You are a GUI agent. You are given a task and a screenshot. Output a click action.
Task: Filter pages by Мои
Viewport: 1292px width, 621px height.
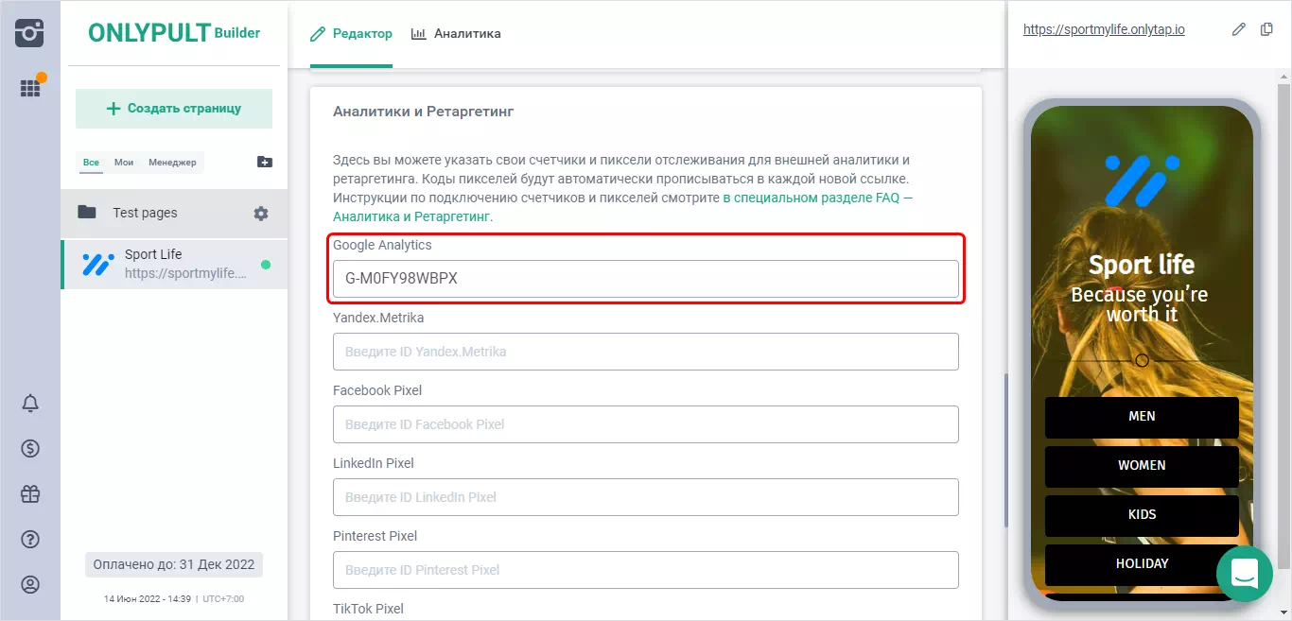(x=124, y=163)
